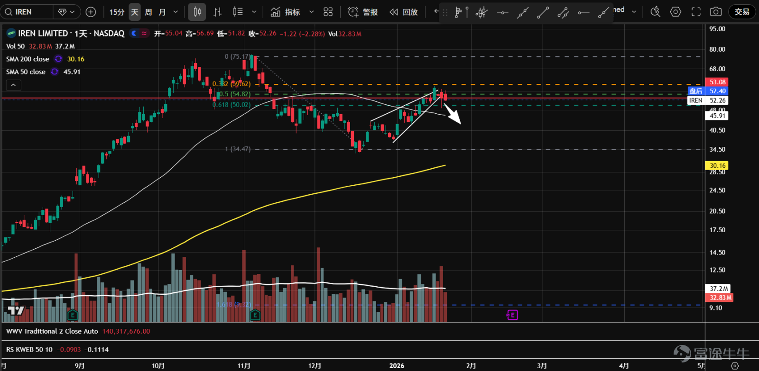Create an alert with 警报

(363, 12)
